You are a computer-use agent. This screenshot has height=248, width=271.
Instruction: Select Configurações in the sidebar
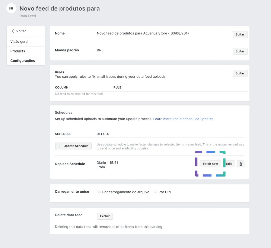click(x=22, y=61)
